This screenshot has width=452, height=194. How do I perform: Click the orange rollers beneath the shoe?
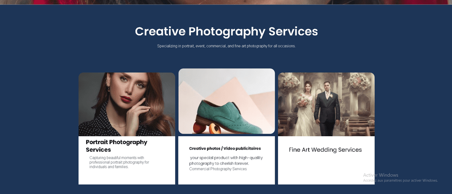(207, 128)
